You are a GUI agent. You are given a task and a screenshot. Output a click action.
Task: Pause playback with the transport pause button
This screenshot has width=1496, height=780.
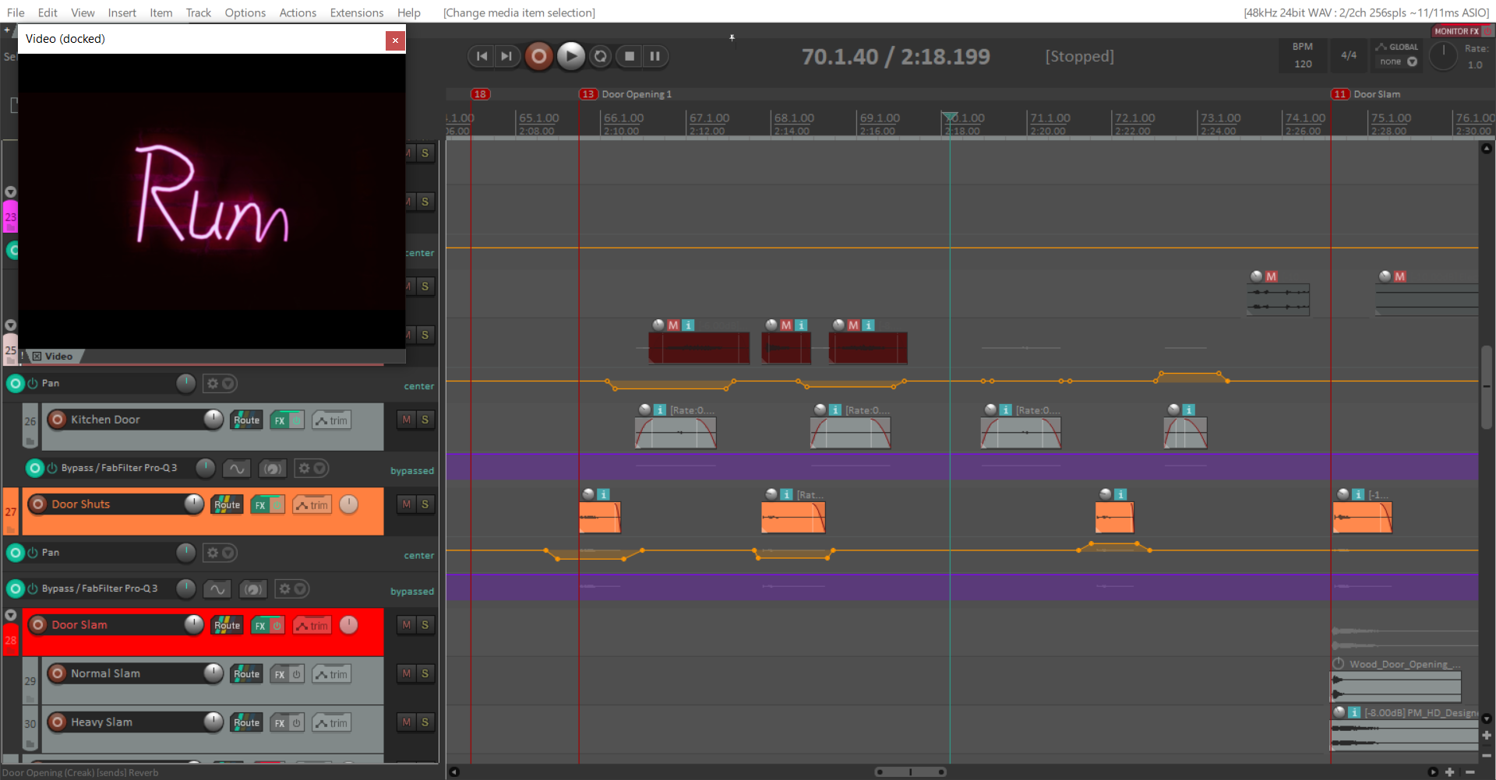tap(655, 56)
